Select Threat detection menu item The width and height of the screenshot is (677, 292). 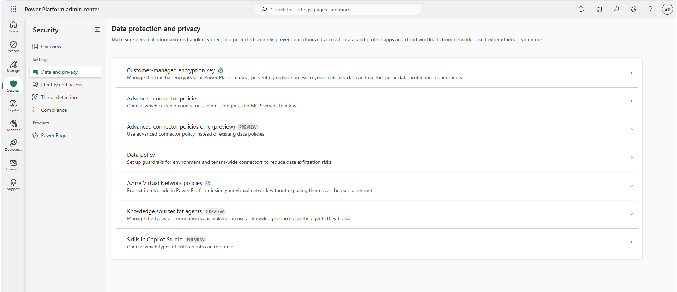point(66,97)
